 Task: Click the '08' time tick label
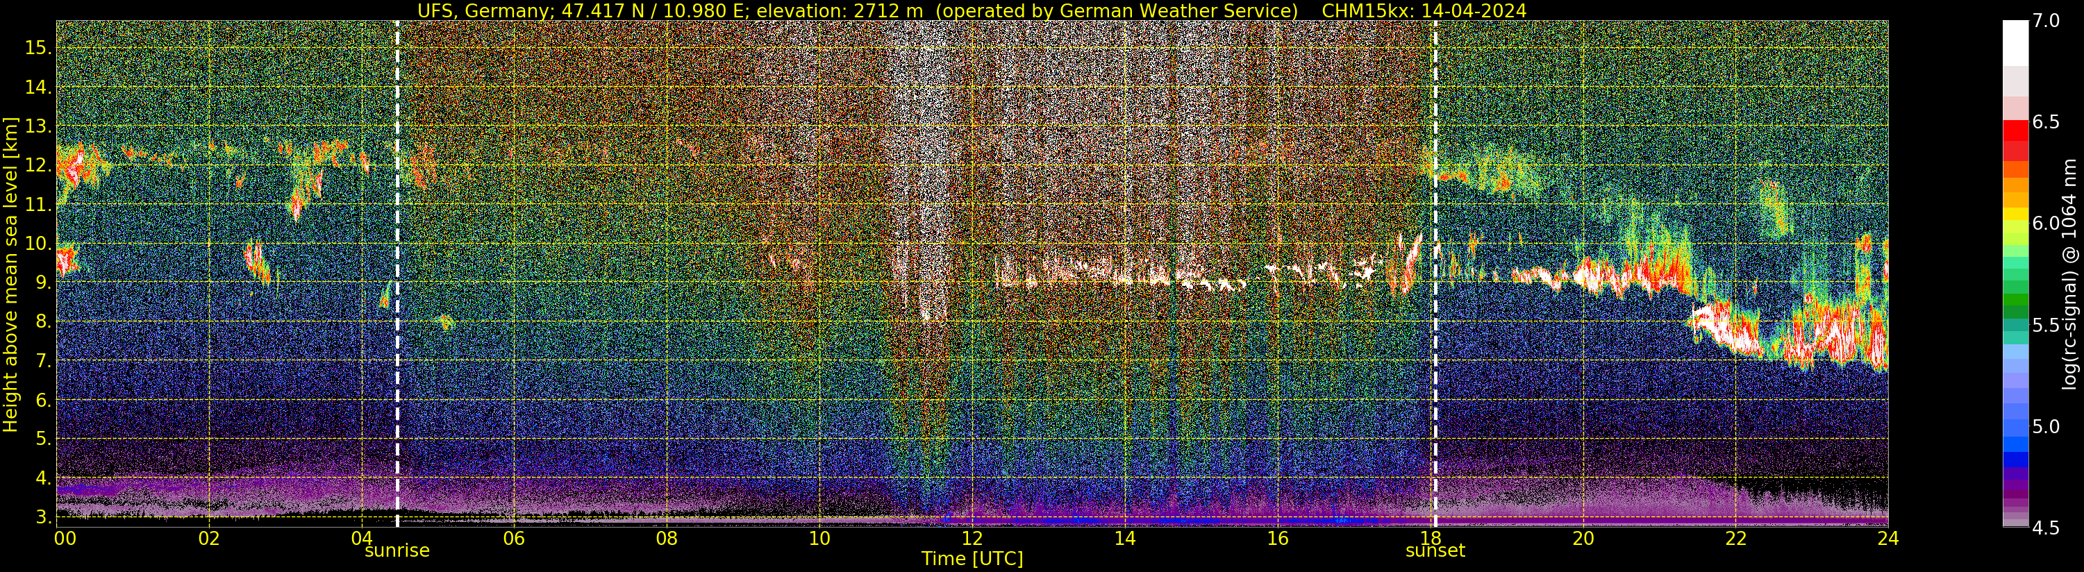[667, 538]
